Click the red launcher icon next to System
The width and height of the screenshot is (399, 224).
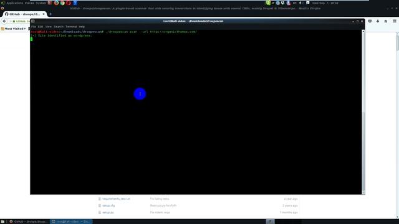pyautogui.click(x=50, y=3)
